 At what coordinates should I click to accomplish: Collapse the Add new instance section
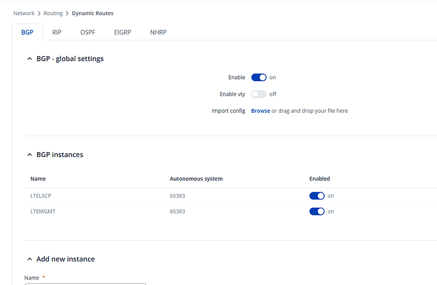coord(29,259)
